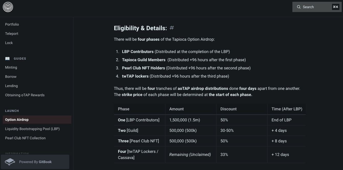This screenshot has width=343, height=170.
Task: Open Obtaining oTAP Rewards guide
Action: (x=25, y=95)
